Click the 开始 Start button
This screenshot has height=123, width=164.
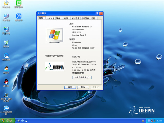coord(8,121)
